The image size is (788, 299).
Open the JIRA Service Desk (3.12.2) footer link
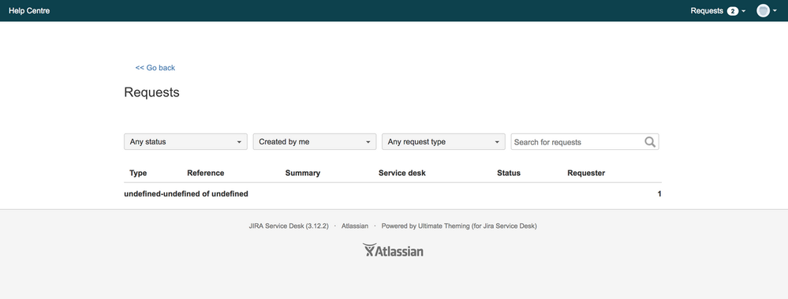coord(289,226)
